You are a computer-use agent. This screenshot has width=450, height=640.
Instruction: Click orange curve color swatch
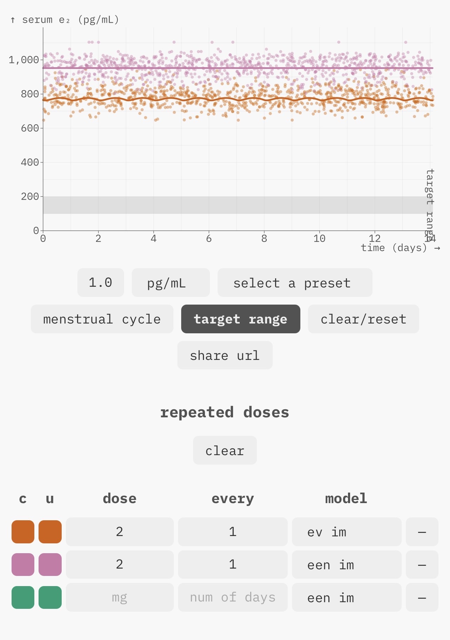(x=23, y=532)
